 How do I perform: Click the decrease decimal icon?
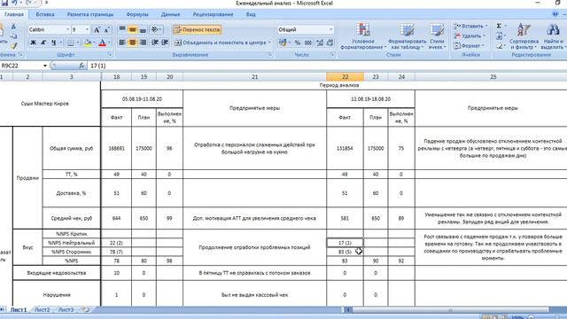pyautogui.click(x=330, y=43)
